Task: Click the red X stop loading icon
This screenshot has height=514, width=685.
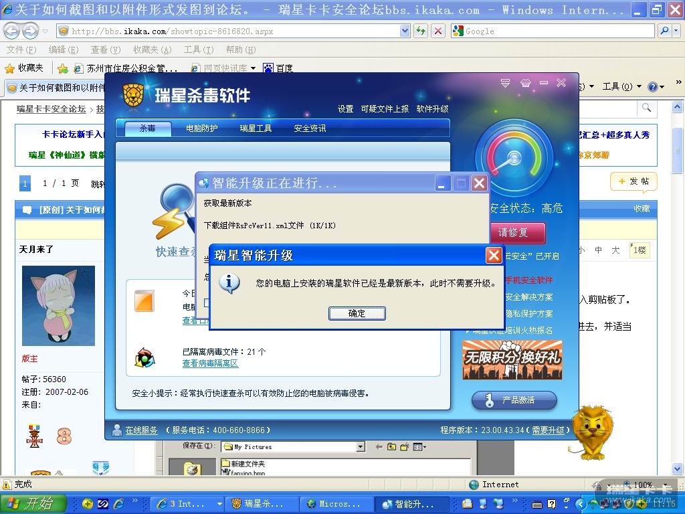Action: pyautogui.click(x=437, y=31)
